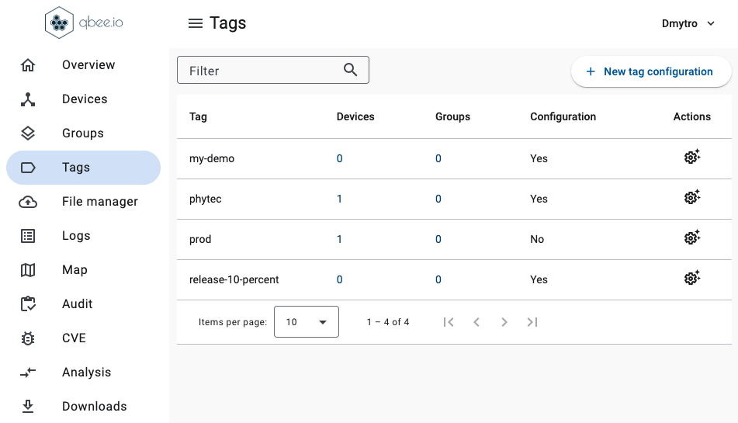Click devices count for release-10-percent tag
The width and height of the screenshot is (738, 423).
[x=339, y=280]
